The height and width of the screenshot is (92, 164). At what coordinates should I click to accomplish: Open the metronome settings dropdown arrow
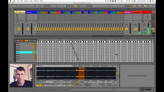[37, 6]
